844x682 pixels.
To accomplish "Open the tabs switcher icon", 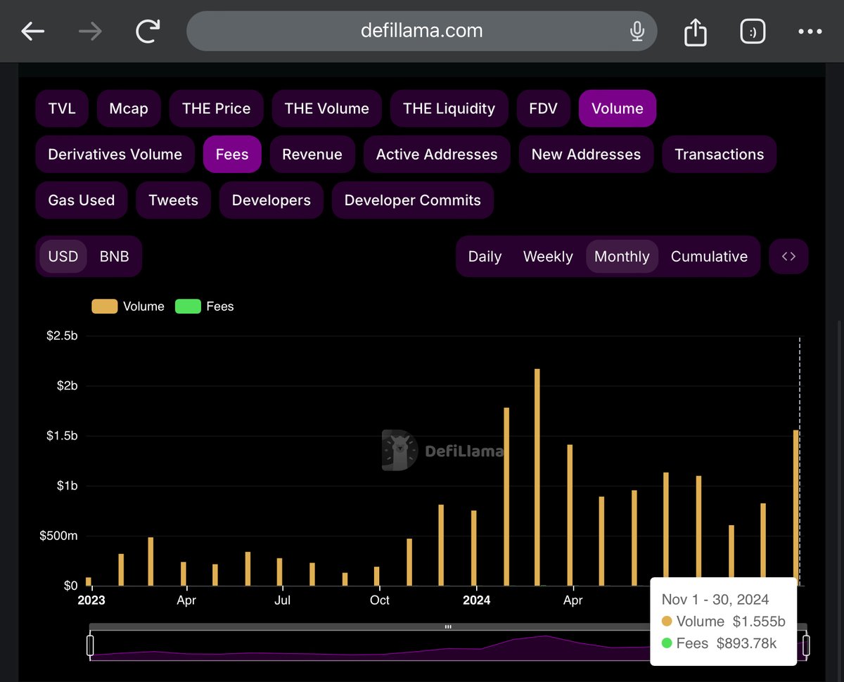I will point(753,32).
